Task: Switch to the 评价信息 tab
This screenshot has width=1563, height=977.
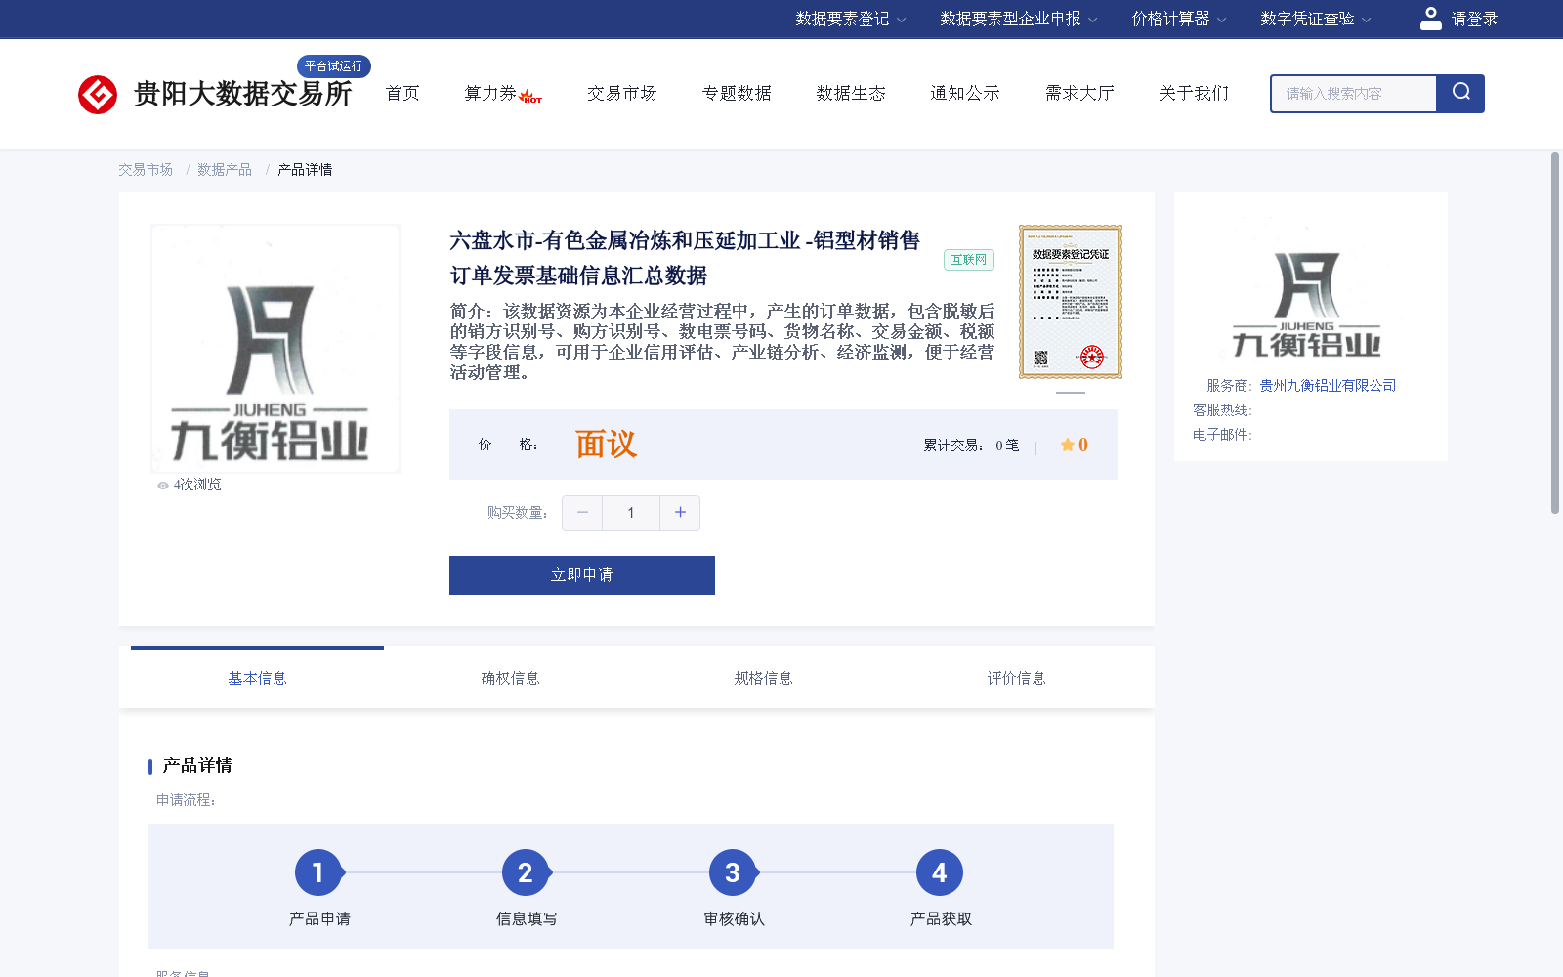Action: [1016, 678]
